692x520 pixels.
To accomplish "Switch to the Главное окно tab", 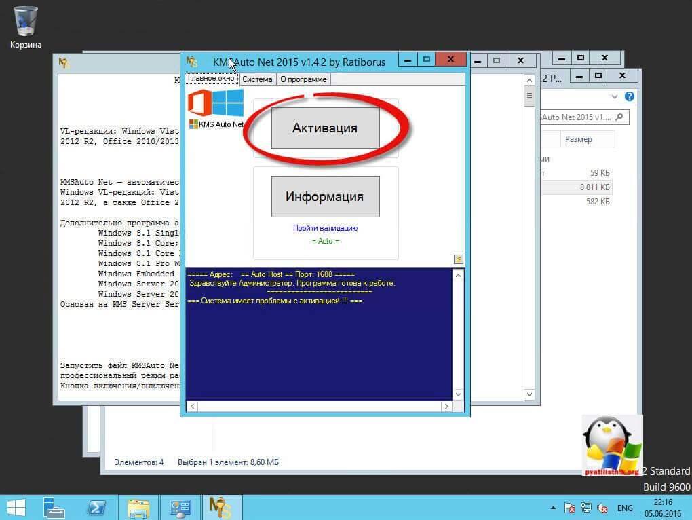I will tap(212, 79).
